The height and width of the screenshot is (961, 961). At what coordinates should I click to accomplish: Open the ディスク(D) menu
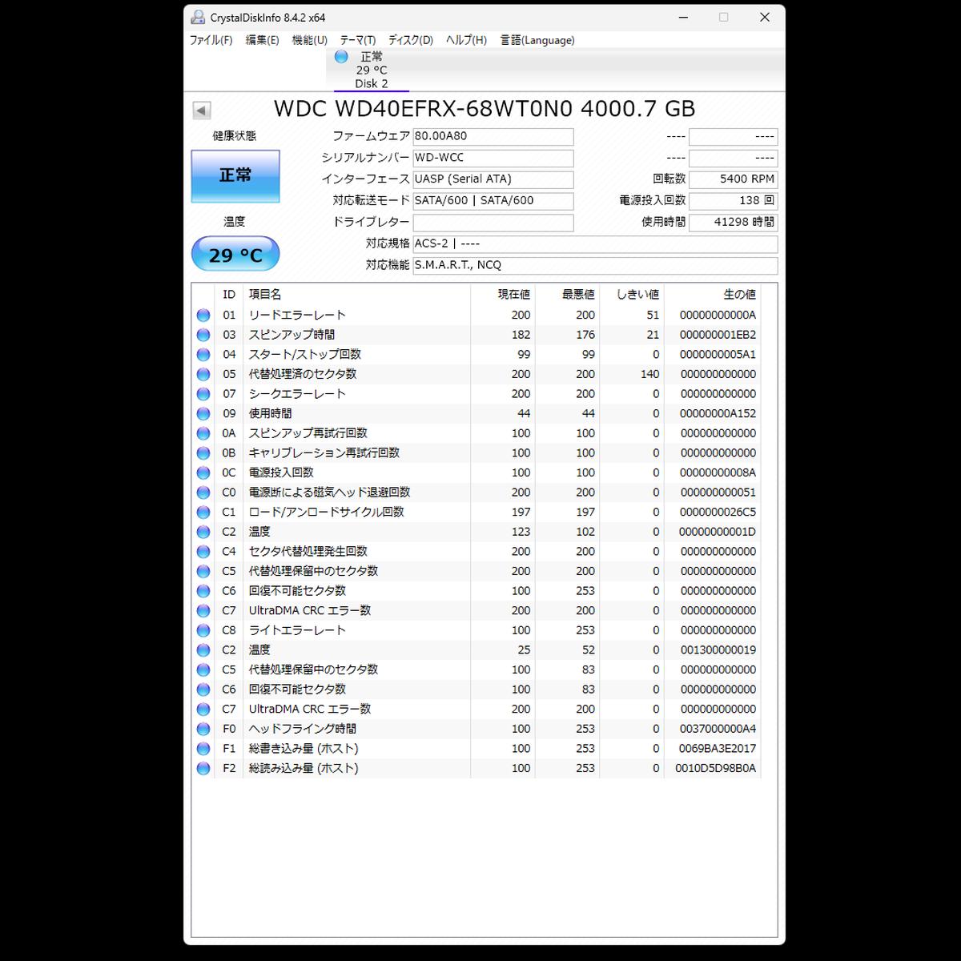[x=410, y=40]
